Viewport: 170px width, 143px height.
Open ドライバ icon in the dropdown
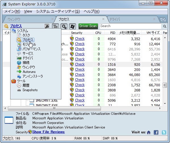(19, 58)
